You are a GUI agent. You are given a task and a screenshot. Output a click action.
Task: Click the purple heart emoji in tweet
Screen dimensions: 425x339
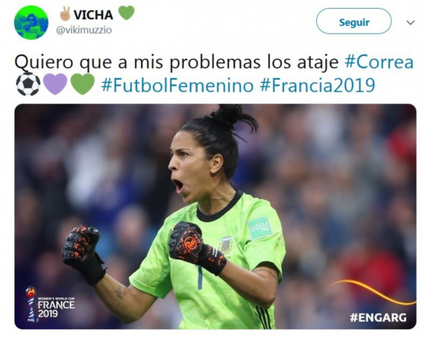tap(55, 84)
